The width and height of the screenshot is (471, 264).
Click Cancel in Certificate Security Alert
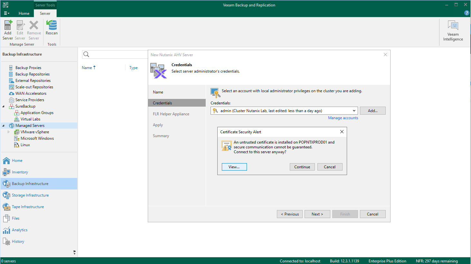330,167
